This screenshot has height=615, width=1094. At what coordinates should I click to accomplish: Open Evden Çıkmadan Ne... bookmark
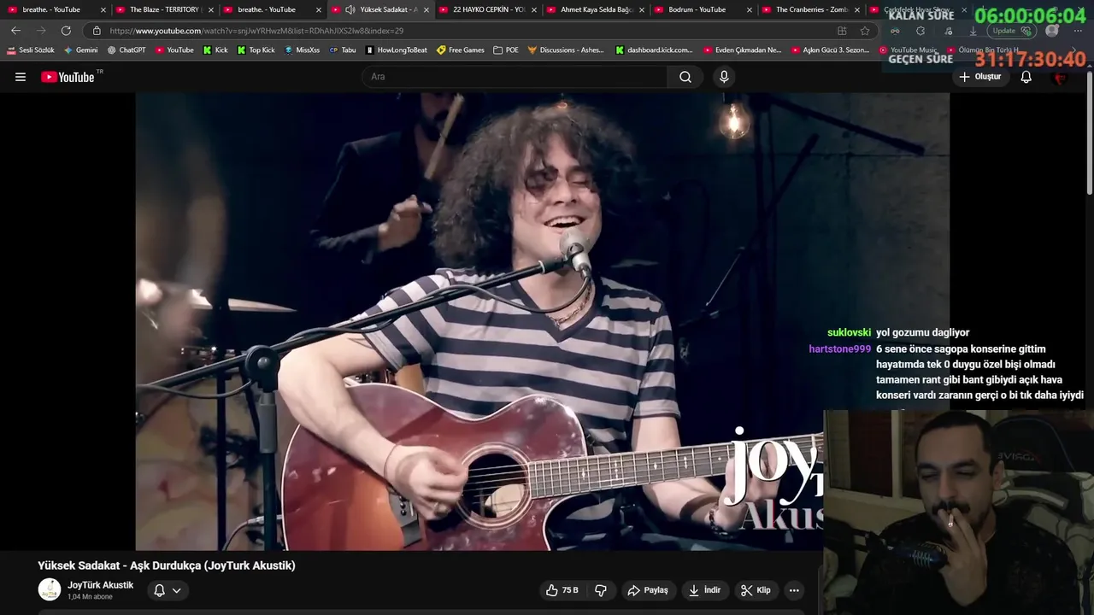click(742, 50)
